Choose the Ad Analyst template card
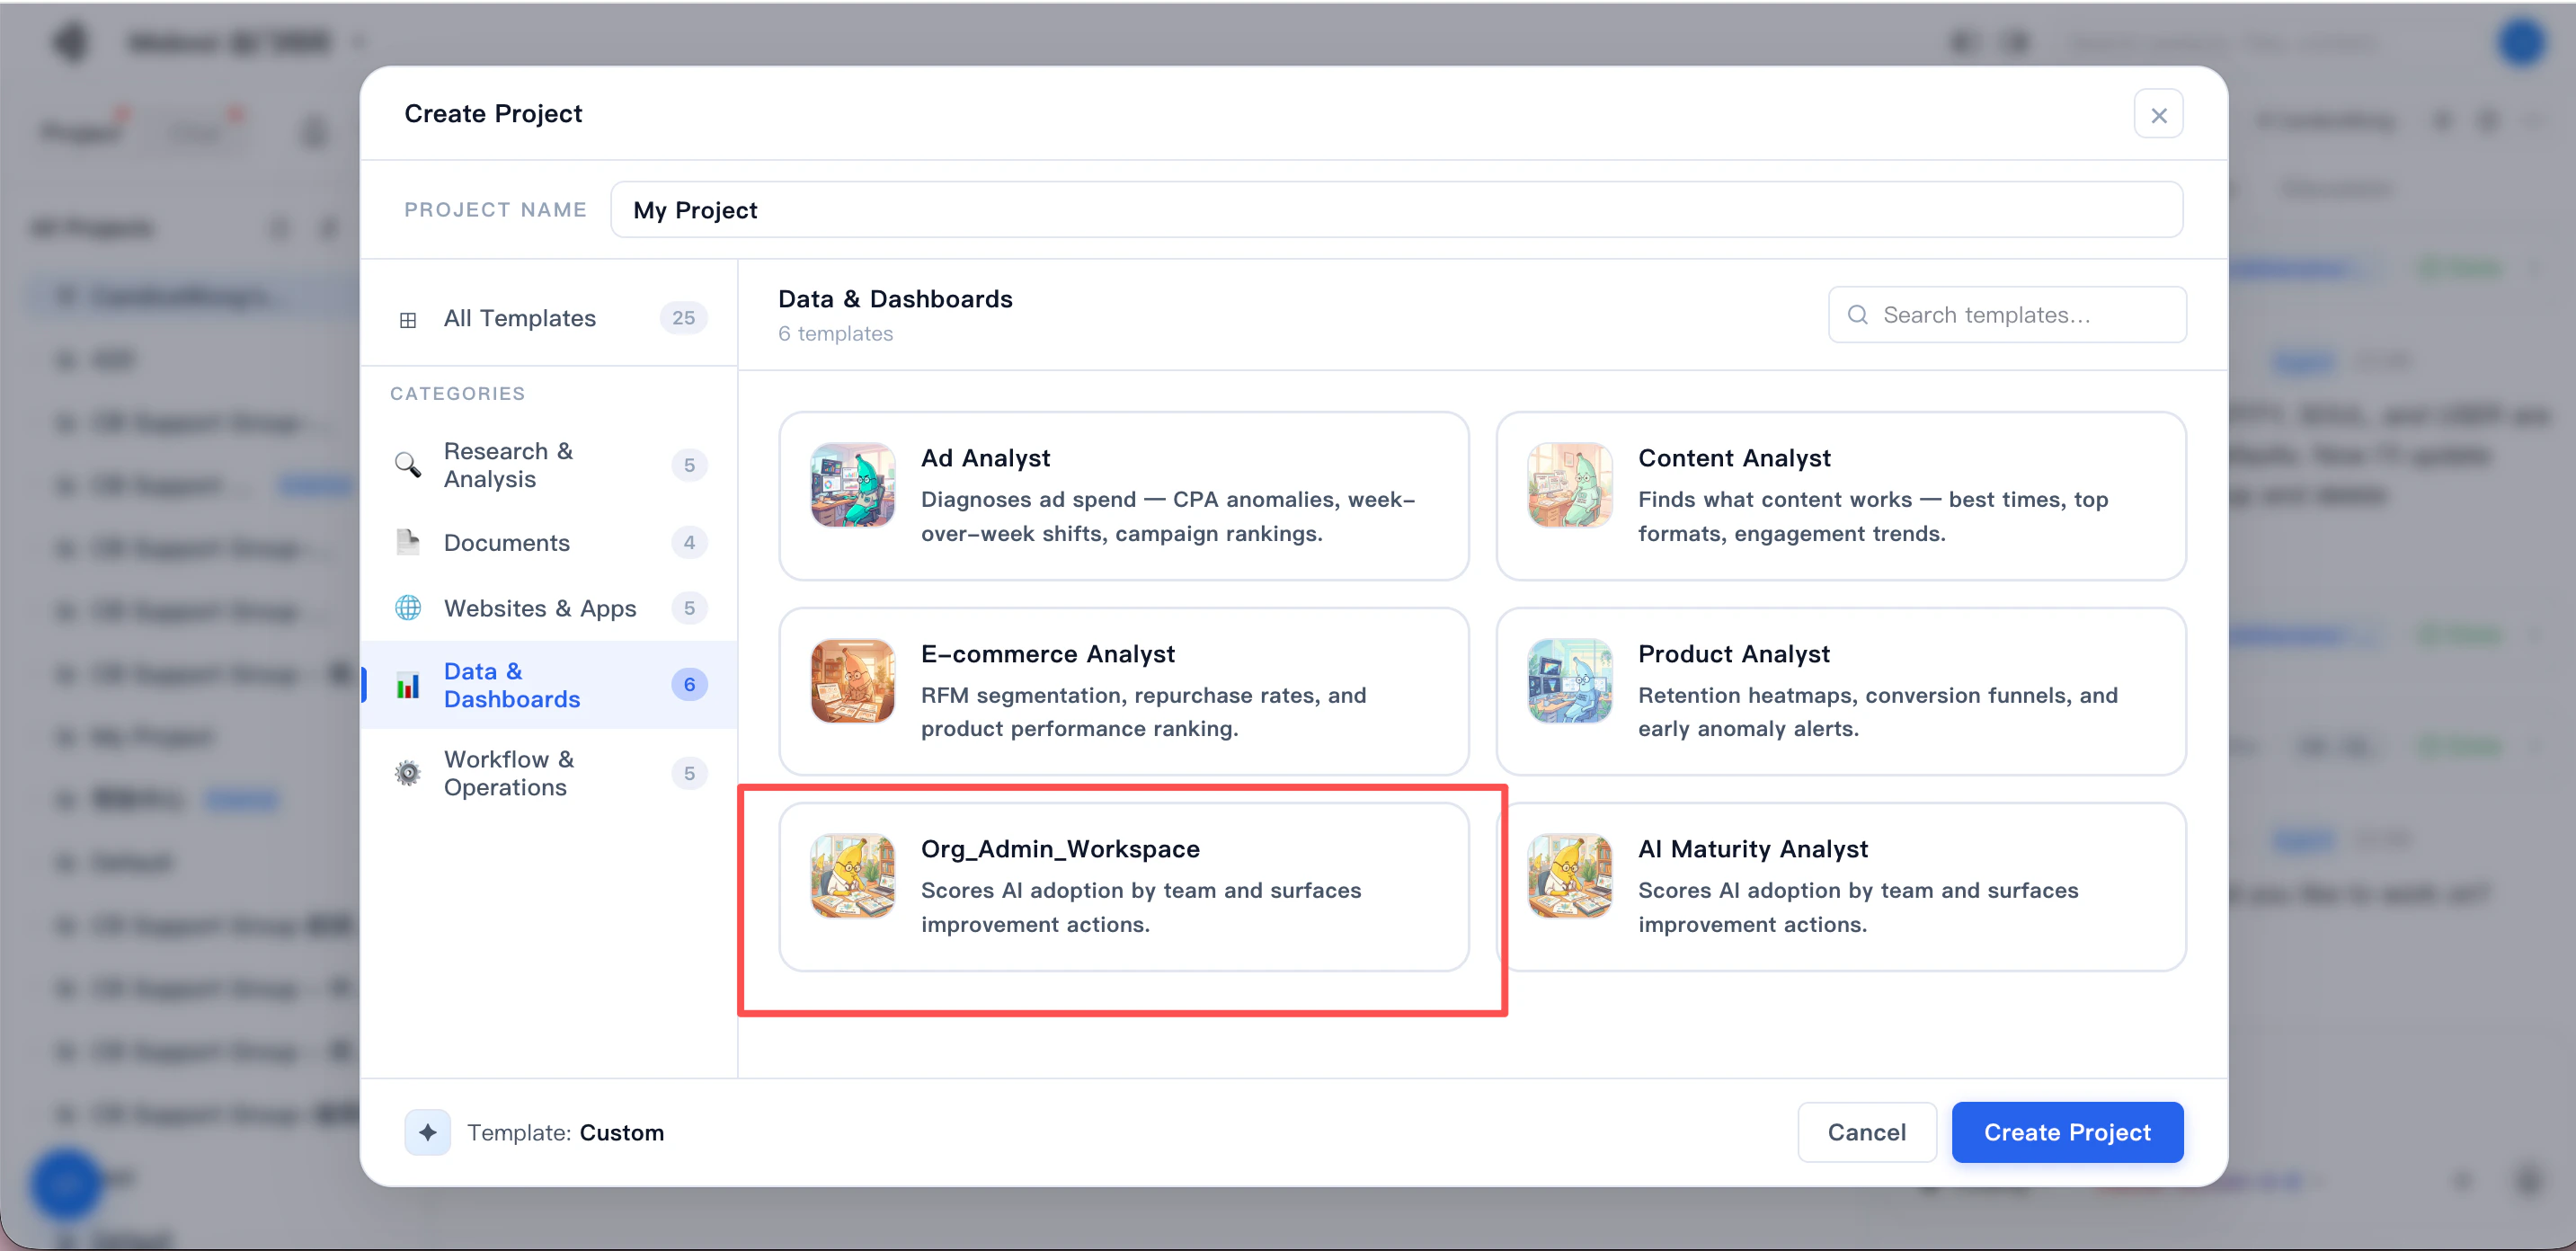The width and height of the screenshot is (2576, 1251). (x=1123, y=496)
